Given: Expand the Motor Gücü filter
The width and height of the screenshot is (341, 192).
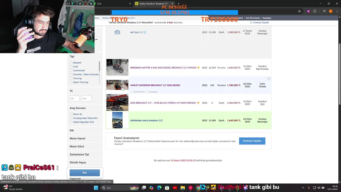Looking at the screenshot, I should click(77, 146).
